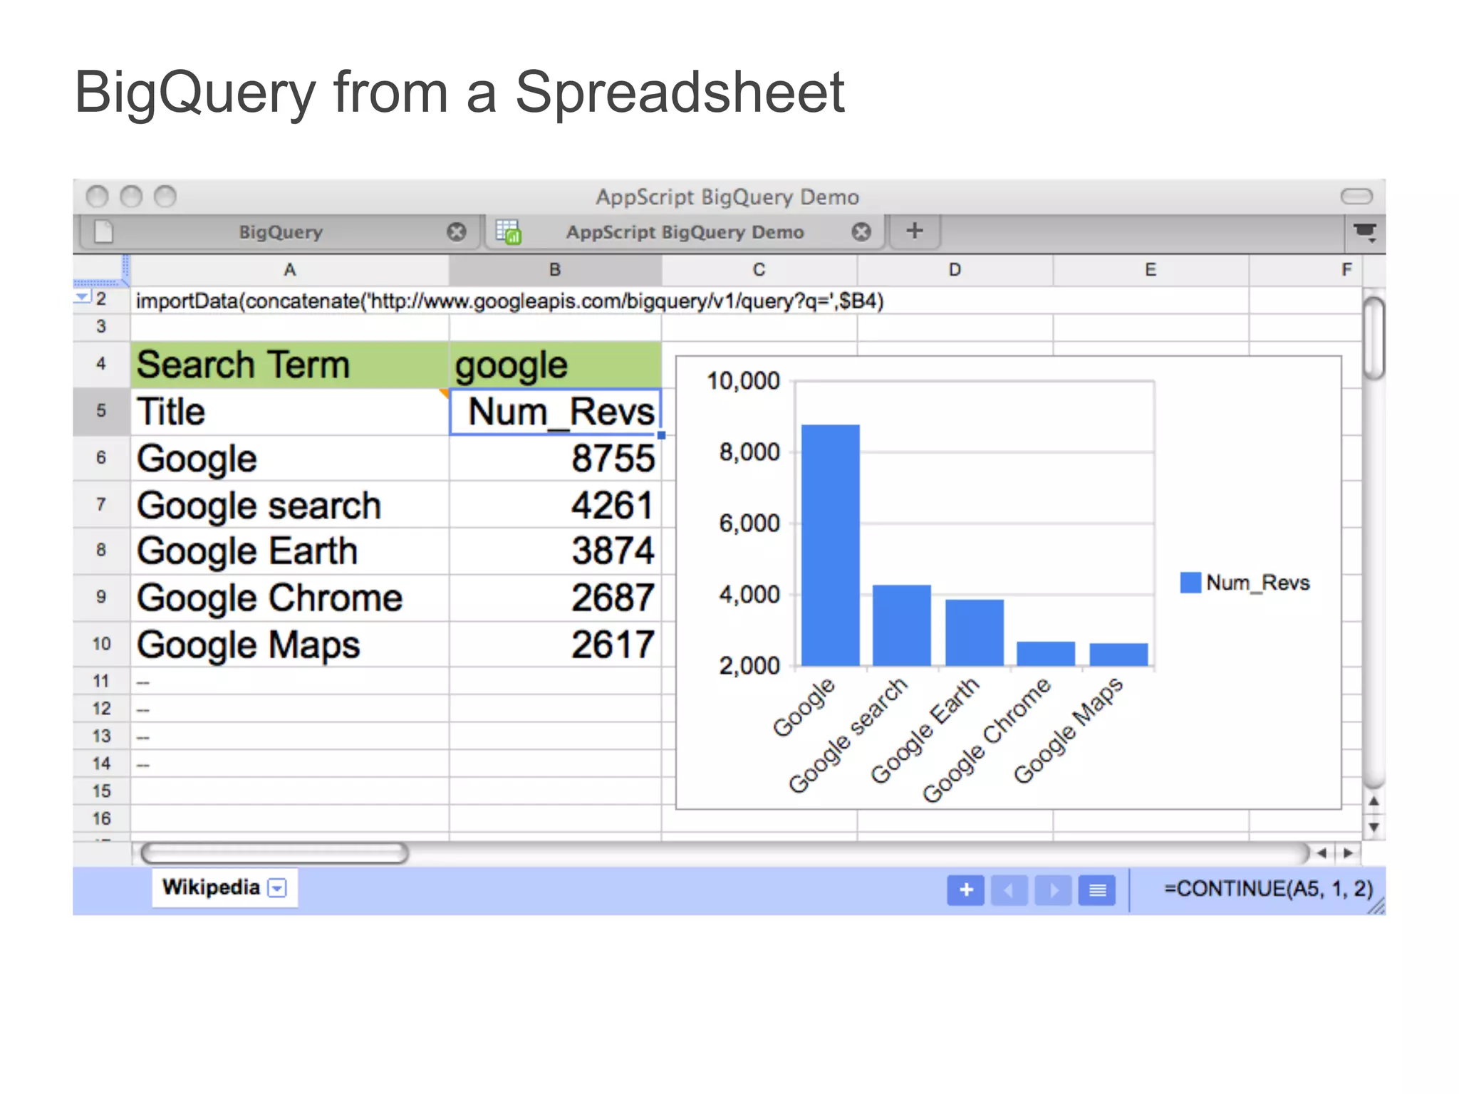The height and width of the screenshot is (1094, 1459).
Task: Open the sheet list icon
Action: pyautogui.click(x=1097, y=890)
